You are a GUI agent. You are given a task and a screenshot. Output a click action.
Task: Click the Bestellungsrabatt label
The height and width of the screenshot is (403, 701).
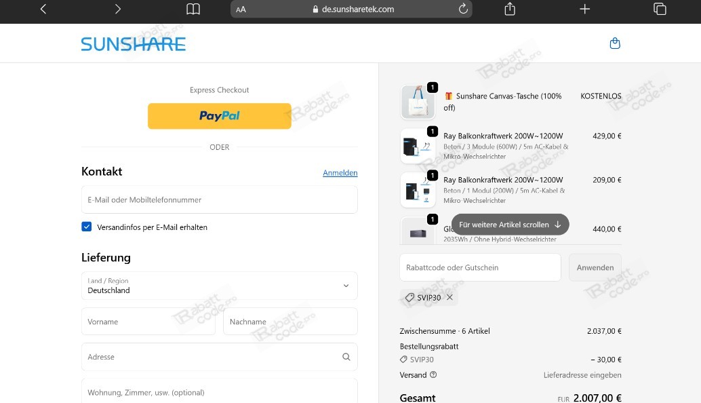[429, 346]
